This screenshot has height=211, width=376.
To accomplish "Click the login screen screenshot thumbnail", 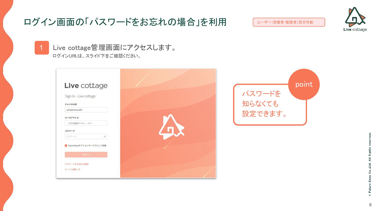I will pyautogui.click(x=136, y=123).
